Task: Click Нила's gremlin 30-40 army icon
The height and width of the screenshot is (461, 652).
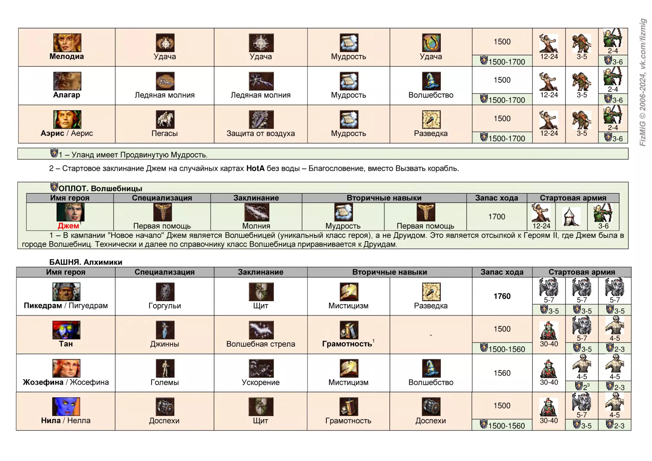Action: (549, 407)
